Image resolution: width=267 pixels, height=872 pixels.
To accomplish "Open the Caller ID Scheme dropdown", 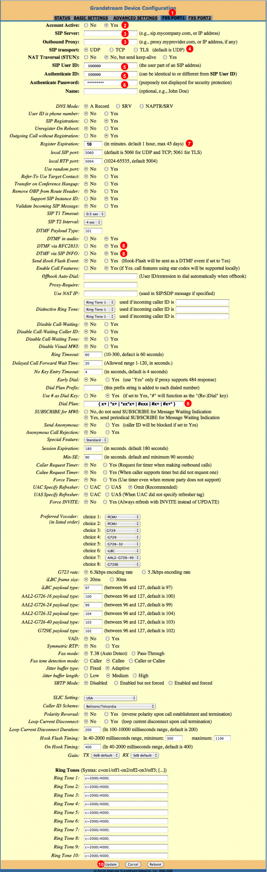I will [x=120, y=706].
